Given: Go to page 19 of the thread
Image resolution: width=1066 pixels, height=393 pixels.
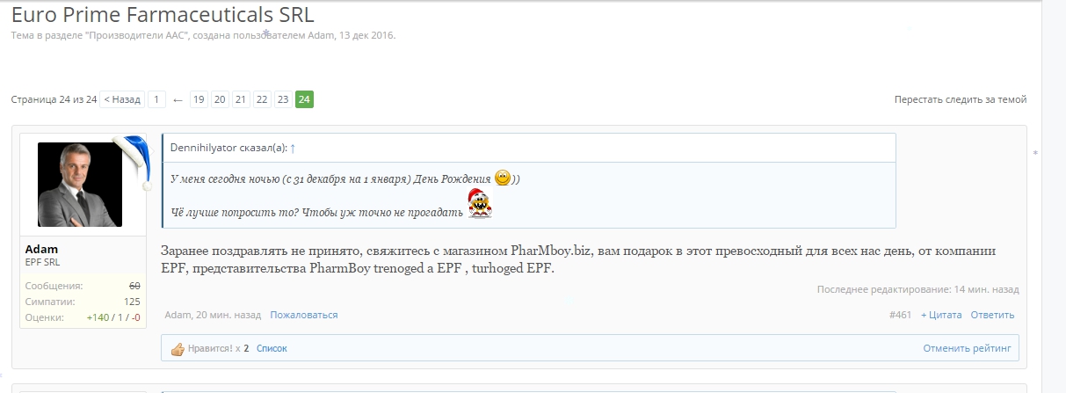Looking at the screenshot, I should (x=199, y=99).
